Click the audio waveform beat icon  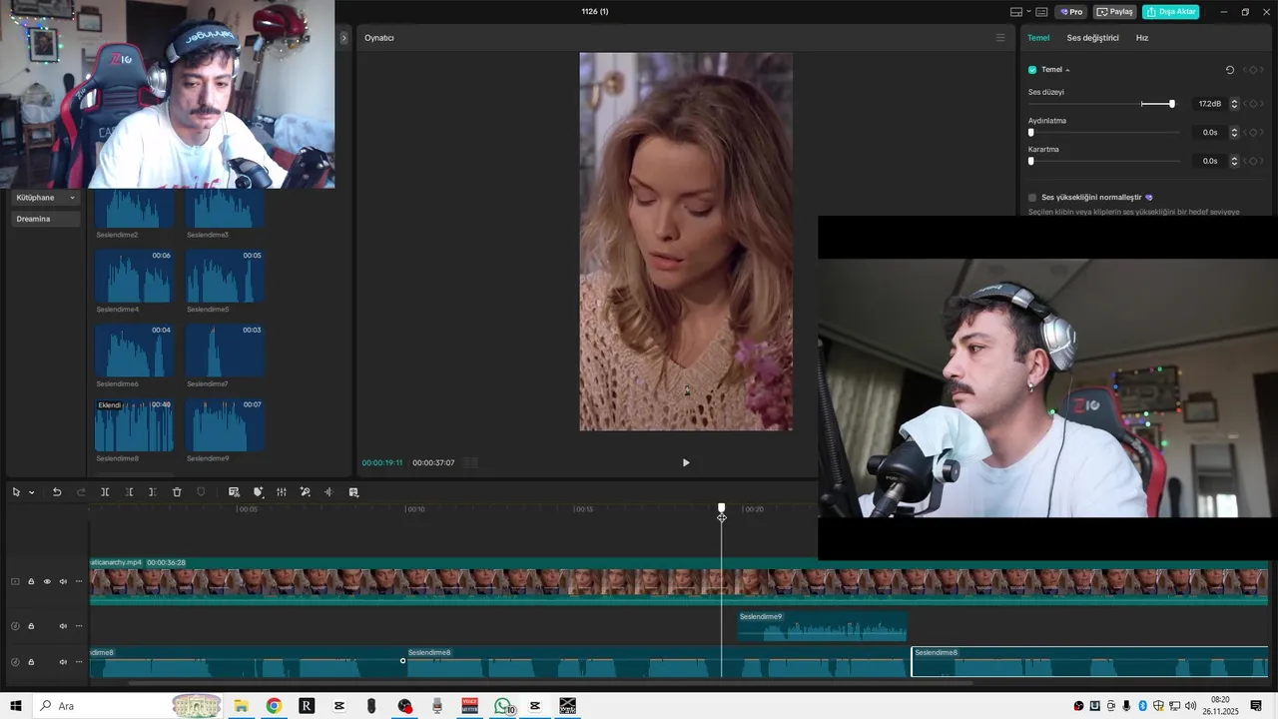[328, 492]
